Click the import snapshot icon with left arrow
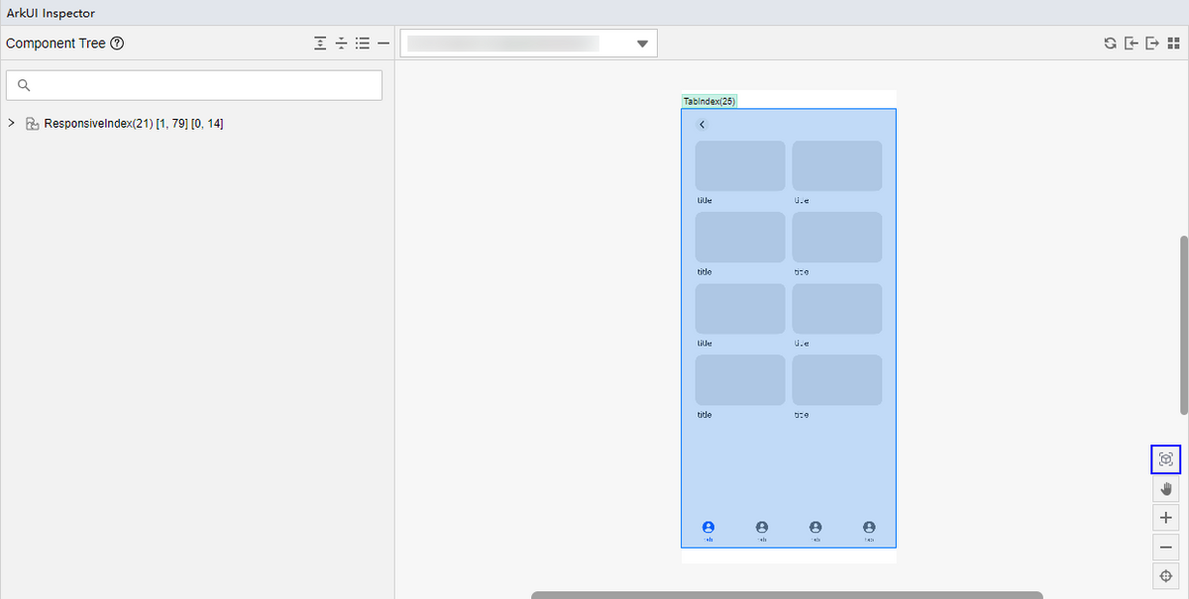 1131,44
